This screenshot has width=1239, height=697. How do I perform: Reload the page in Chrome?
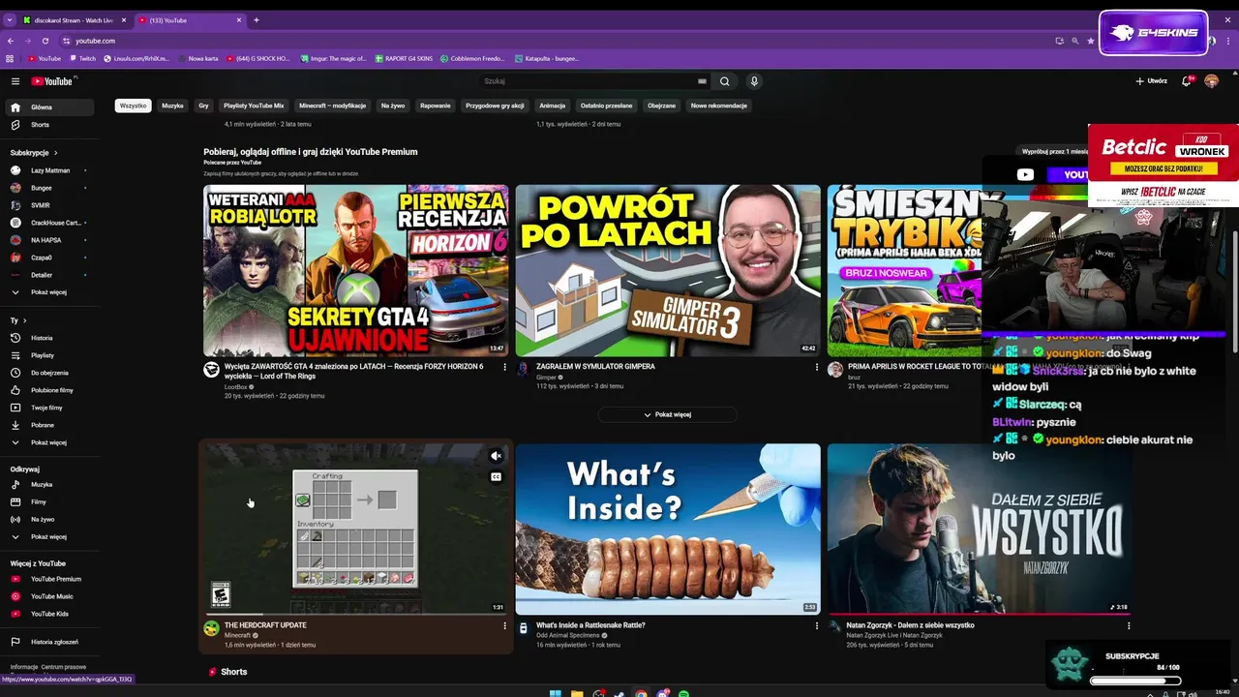(45, 41)
